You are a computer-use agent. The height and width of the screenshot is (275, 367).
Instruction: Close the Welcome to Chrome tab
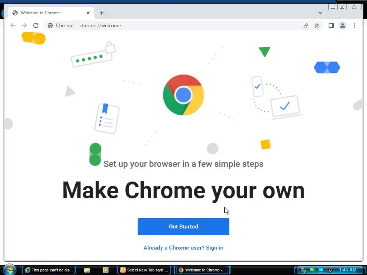88,13
